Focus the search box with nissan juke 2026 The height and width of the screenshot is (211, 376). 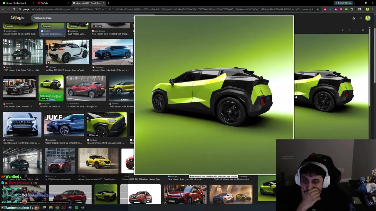(x=82, y=18)
